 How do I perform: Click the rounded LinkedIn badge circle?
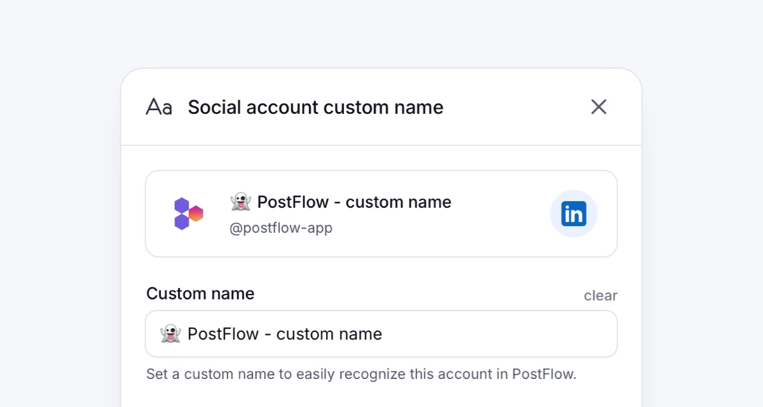pos(574,214)
